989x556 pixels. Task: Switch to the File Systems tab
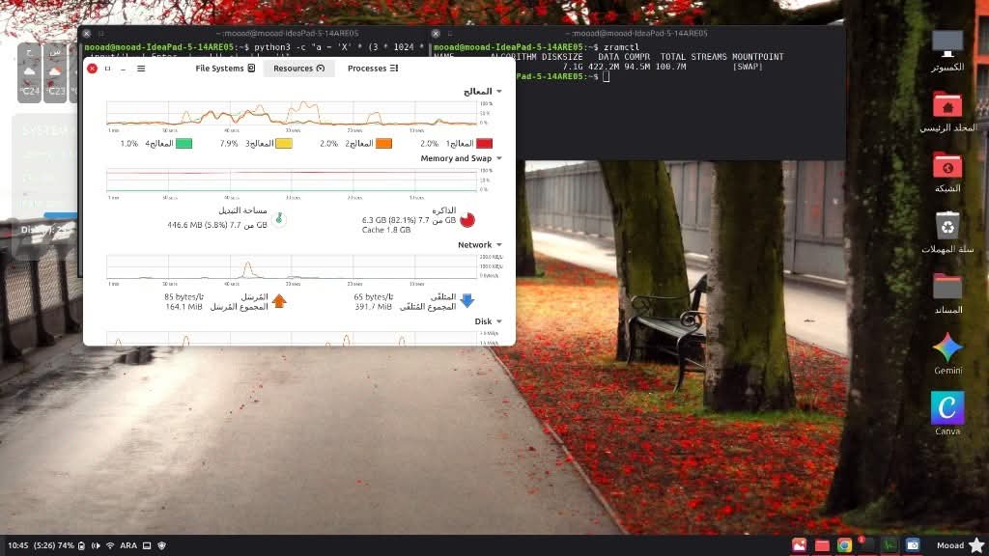click(225, 69)
